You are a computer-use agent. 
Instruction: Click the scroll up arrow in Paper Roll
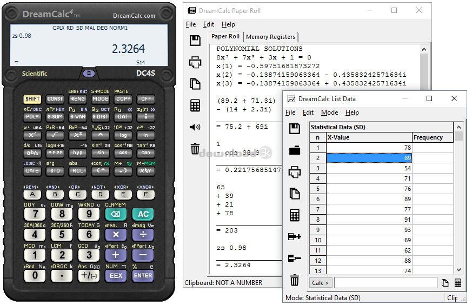pos(424,49)
